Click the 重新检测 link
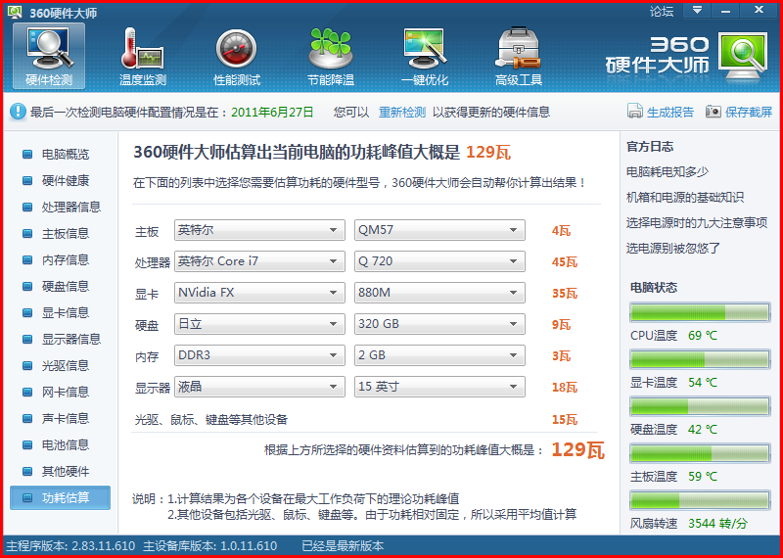 402,112
